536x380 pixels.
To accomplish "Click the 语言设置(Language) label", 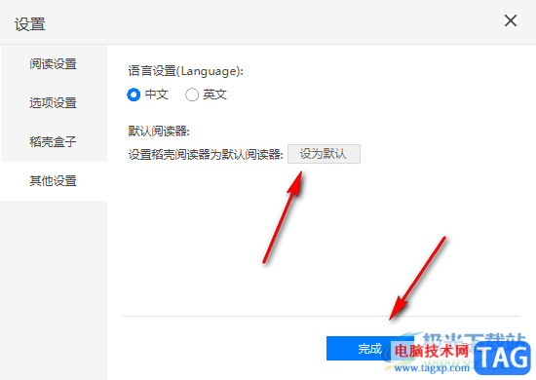I will 185,71.
